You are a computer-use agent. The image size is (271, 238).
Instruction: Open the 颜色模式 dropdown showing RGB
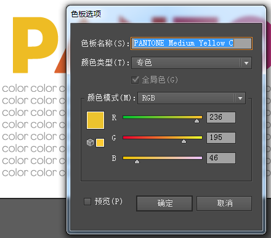click(x=192, y=98)
